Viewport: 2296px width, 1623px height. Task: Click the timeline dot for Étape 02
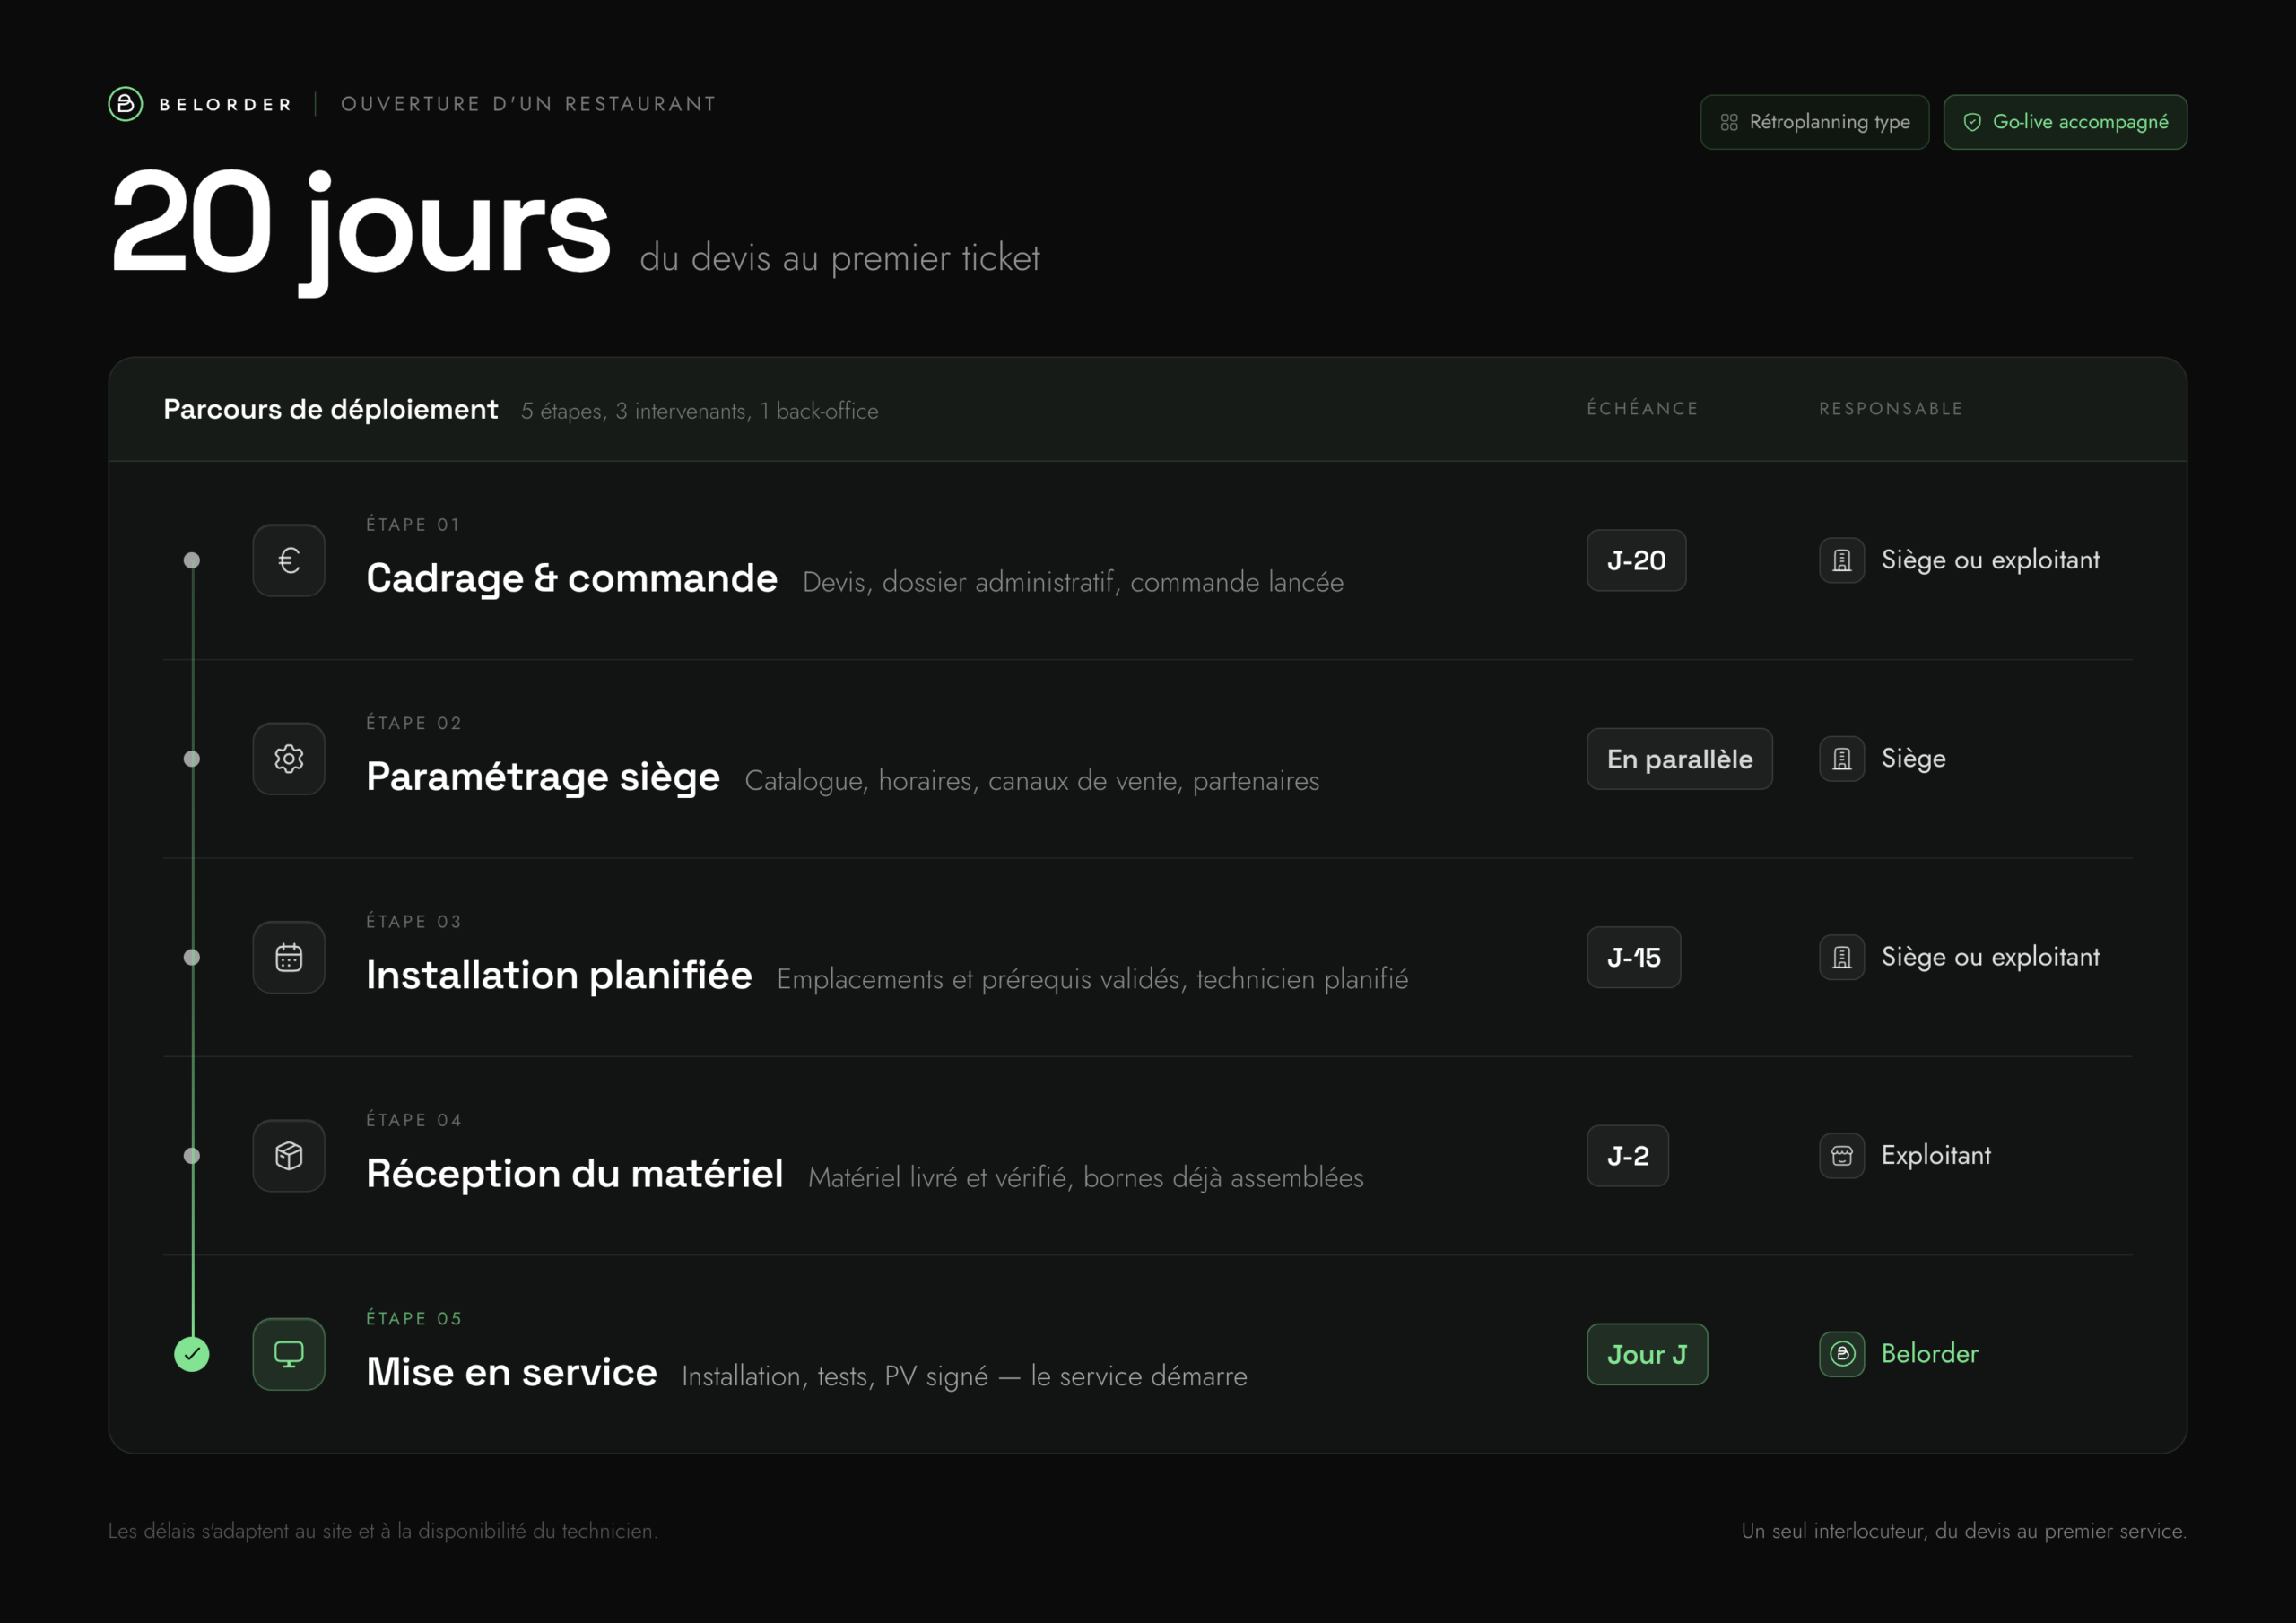(x=192, y=759)
